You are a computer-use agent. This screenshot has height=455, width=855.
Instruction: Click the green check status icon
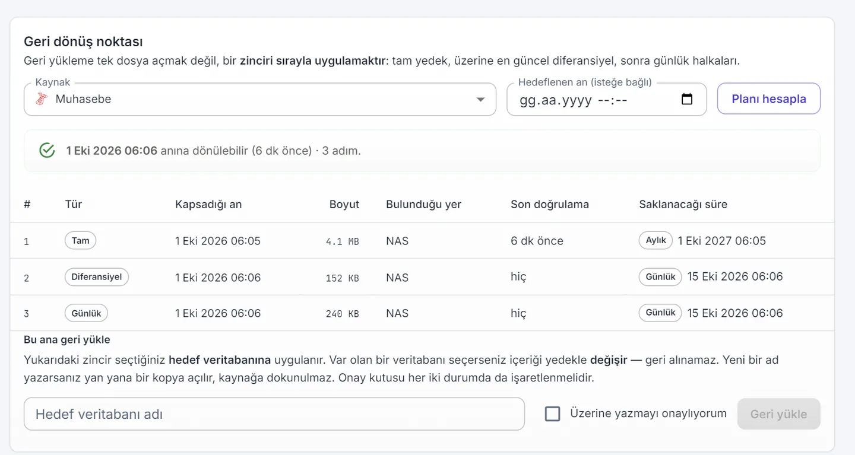coord(47,151)
